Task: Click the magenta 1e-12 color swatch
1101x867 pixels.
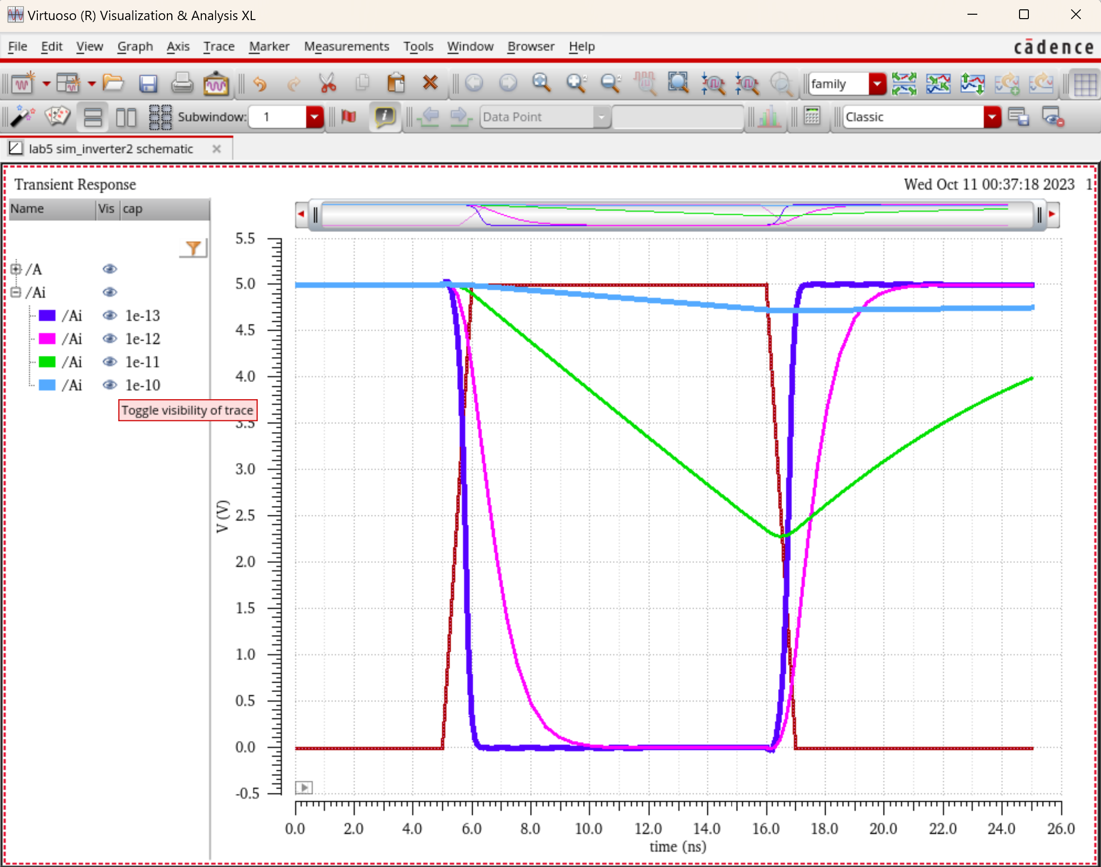Action: click(x=47, y=338)
